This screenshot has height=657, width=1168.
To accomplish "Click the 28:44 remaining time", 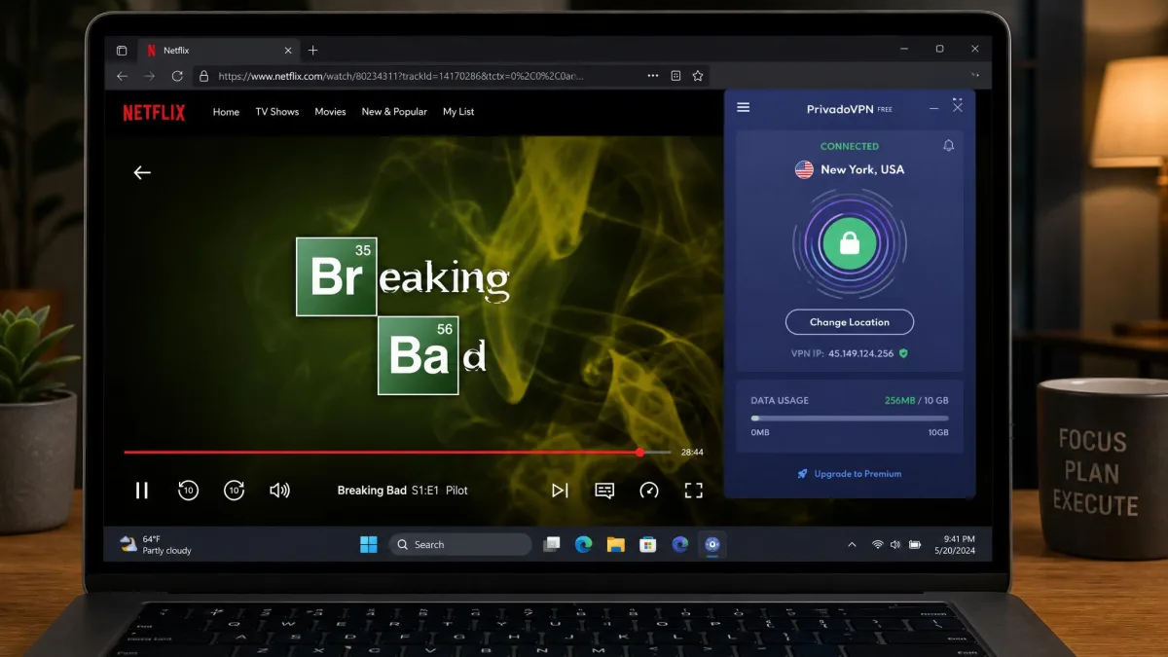I will click(692, 452).
